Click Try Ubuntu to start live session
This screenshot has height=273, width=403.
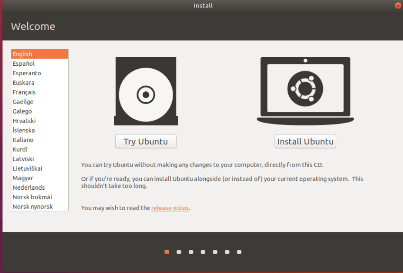click(146, 141)
